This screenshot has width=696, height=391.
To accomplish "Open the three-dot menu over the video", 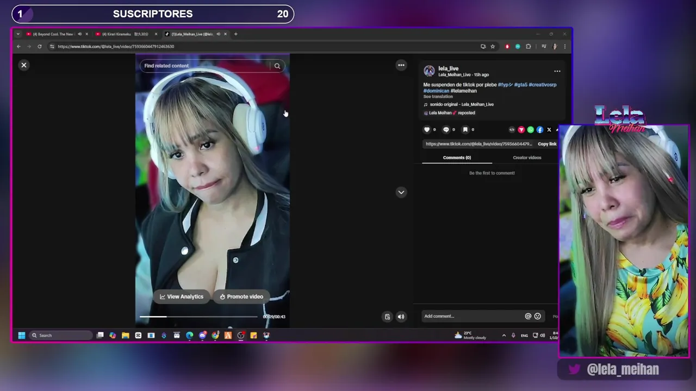I will click(401, 65).
